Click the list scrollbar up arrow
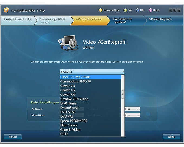The image size is (184, 147). (123, 76)
